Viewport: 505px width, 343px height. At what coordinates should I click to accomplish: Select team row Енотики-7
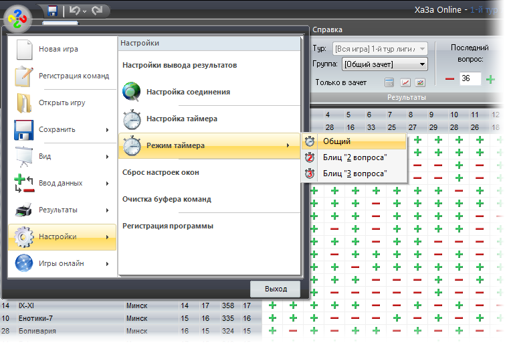click(130, 318)
